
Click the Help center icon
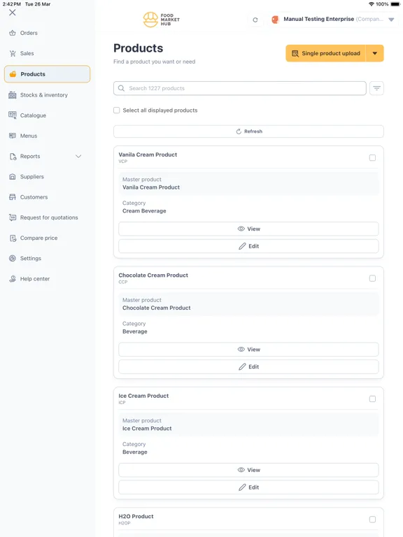[x=13, y=279]
